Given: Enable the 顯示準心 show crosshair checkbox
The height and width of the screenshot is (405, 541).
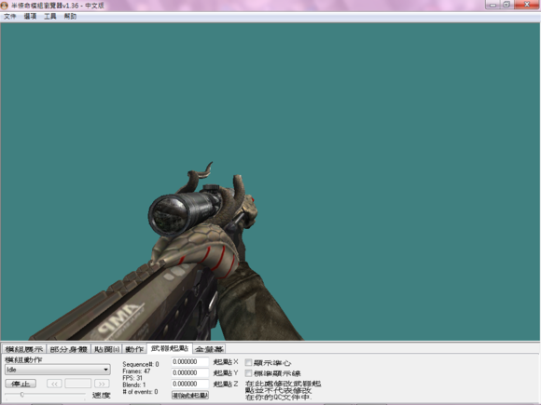Looking at the screenshot, I should tap(248, 362).
